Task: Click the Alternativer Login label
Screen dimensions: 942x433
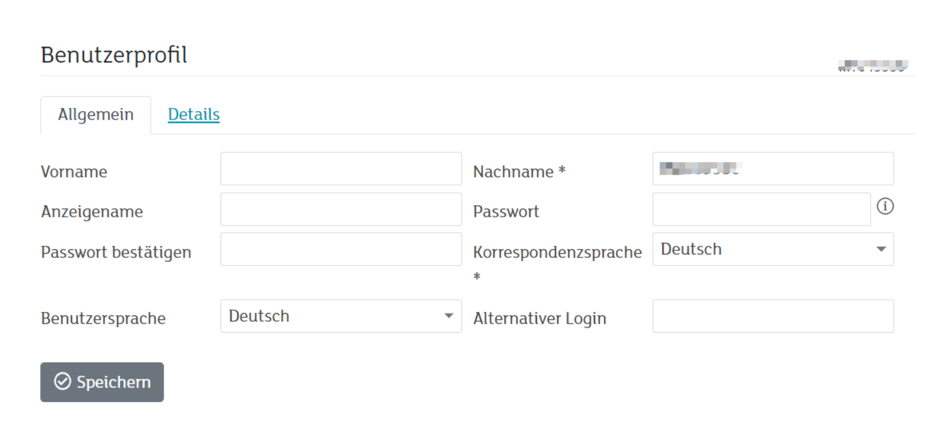Action: pos(539,318)
